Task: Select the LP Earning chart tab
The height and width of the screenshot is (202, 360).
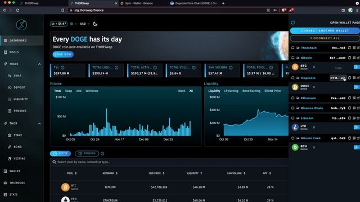Action: [231, 91]
